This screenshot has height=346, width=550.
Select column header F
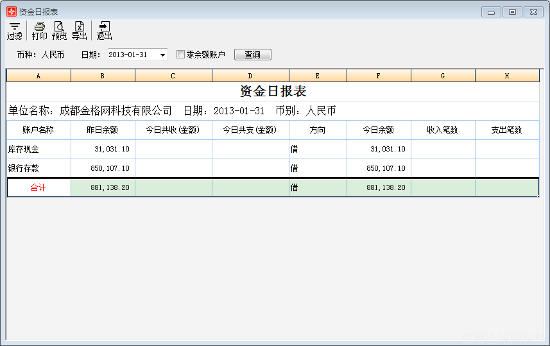click(x=379, y=76)
